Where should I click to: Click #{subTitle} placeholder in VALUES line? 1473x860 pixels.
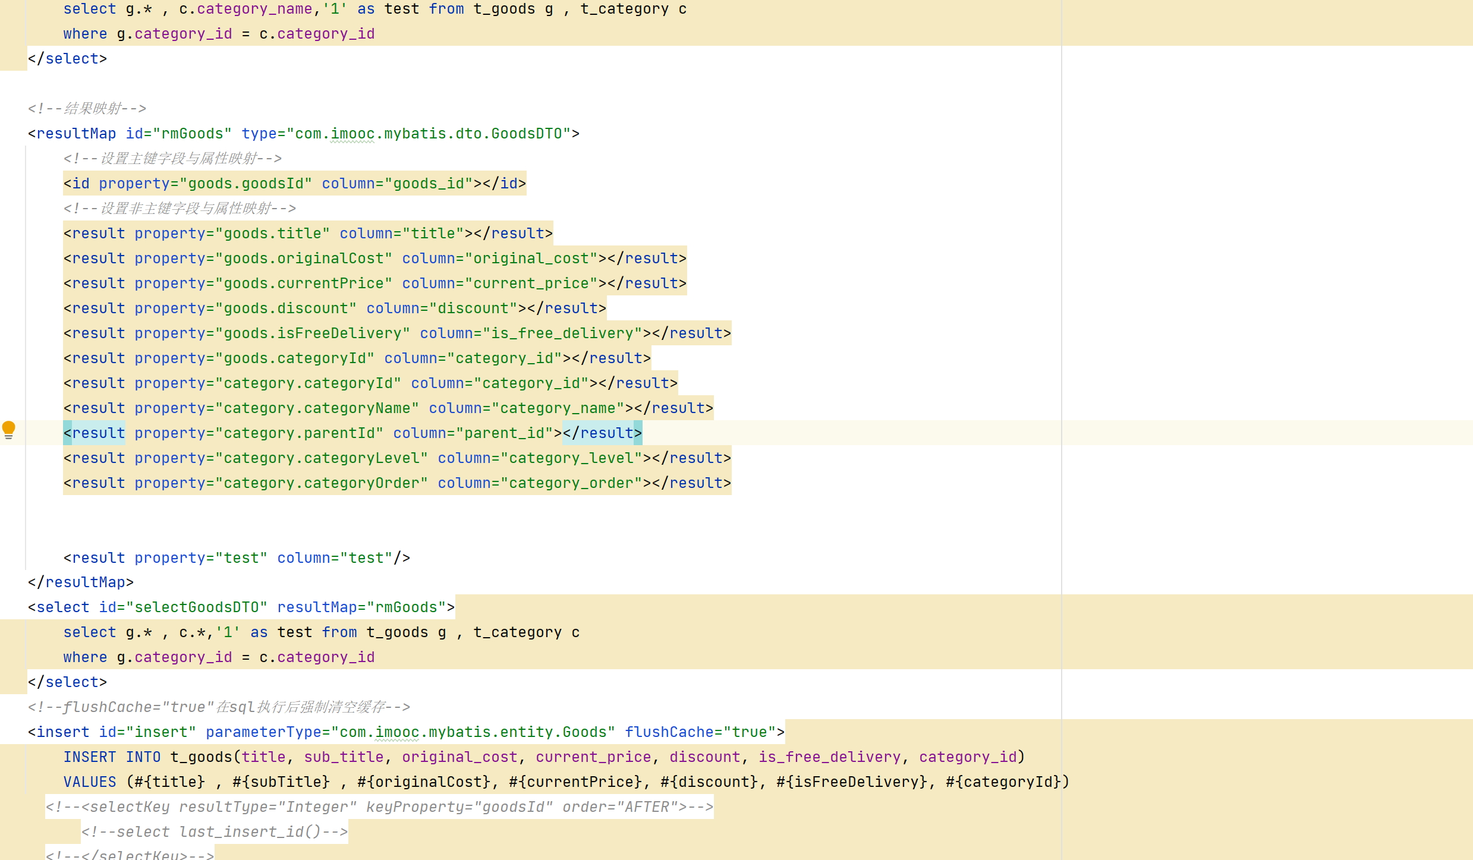[x=281, y=782]
